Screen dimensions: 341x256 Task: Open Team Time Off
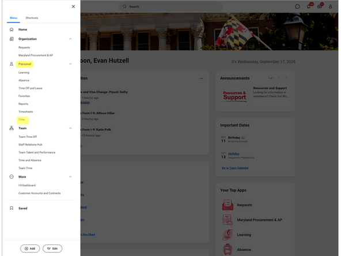click(28, 137)
